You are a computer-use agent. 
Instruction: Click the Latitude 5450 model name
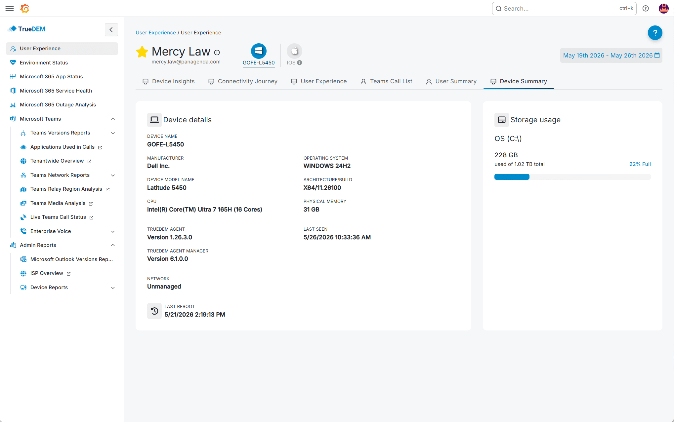coord(167,188)
